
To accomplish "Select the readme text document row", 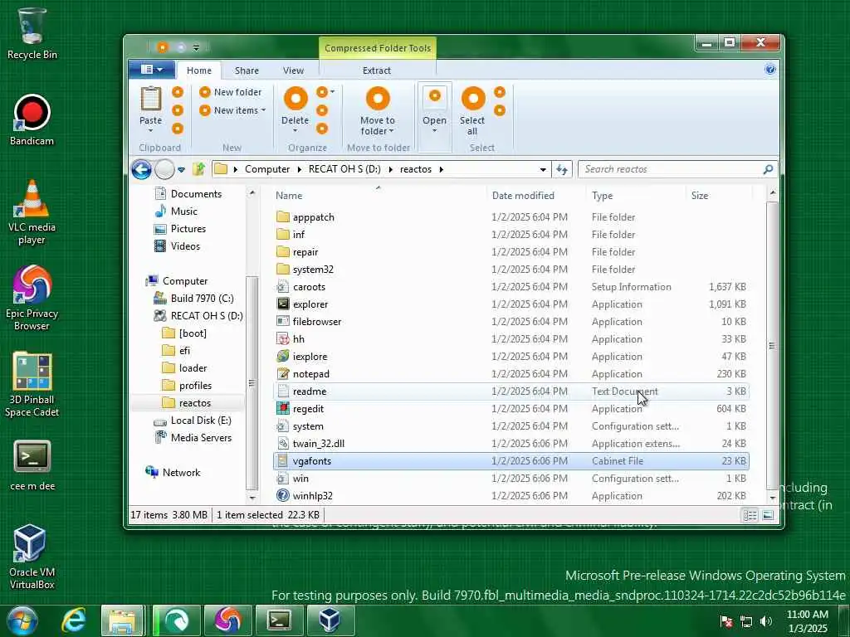I will tap(511, 391).
